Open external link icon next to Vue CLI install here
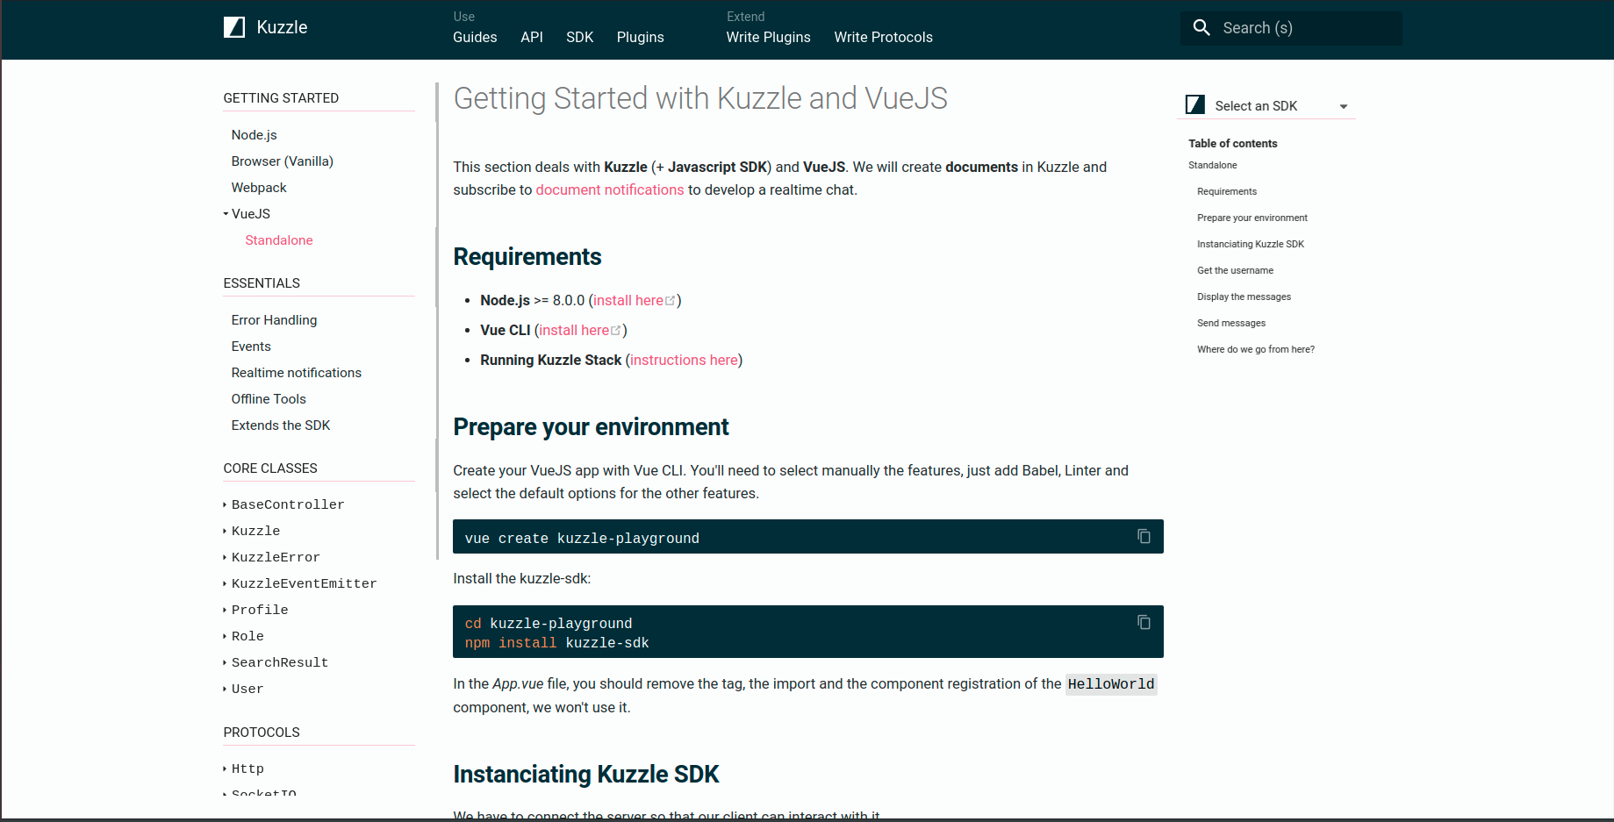The width and height of the screenshot is (1614, 822). (x=616, y=331)
